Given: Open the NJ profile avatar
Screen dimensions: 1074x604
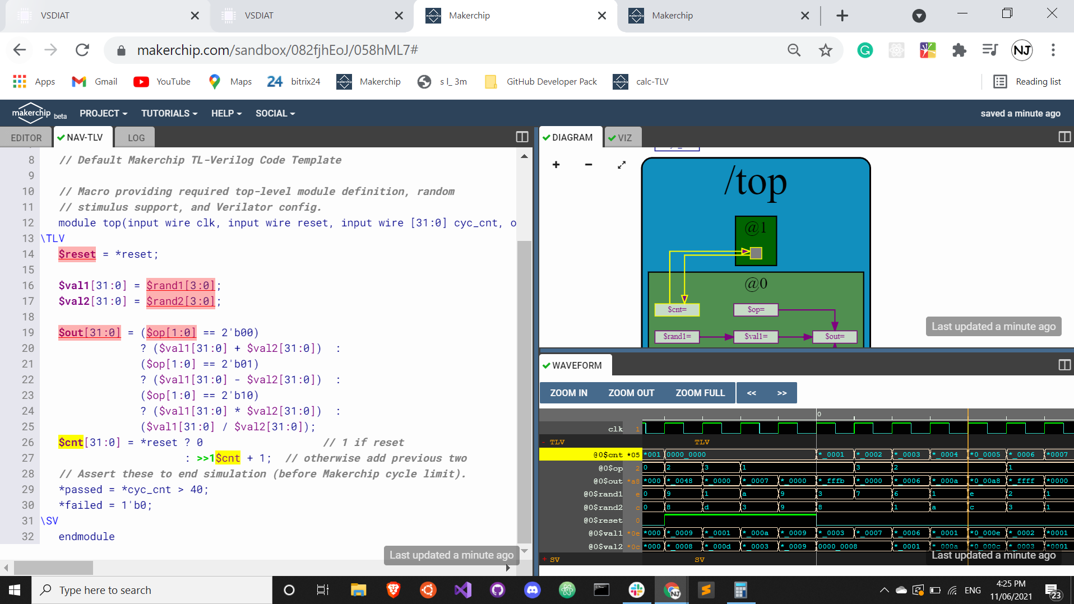Looking at the screenshot, I should click(1022, 50).
